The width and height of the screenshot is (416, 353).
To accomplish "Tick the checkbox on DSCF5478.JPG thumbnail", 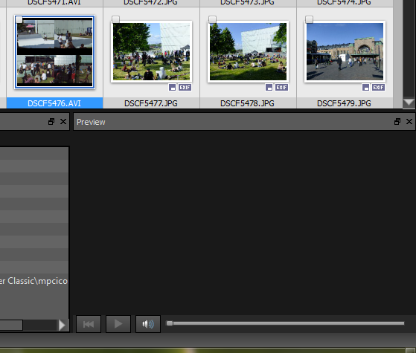I will point(212,19).
